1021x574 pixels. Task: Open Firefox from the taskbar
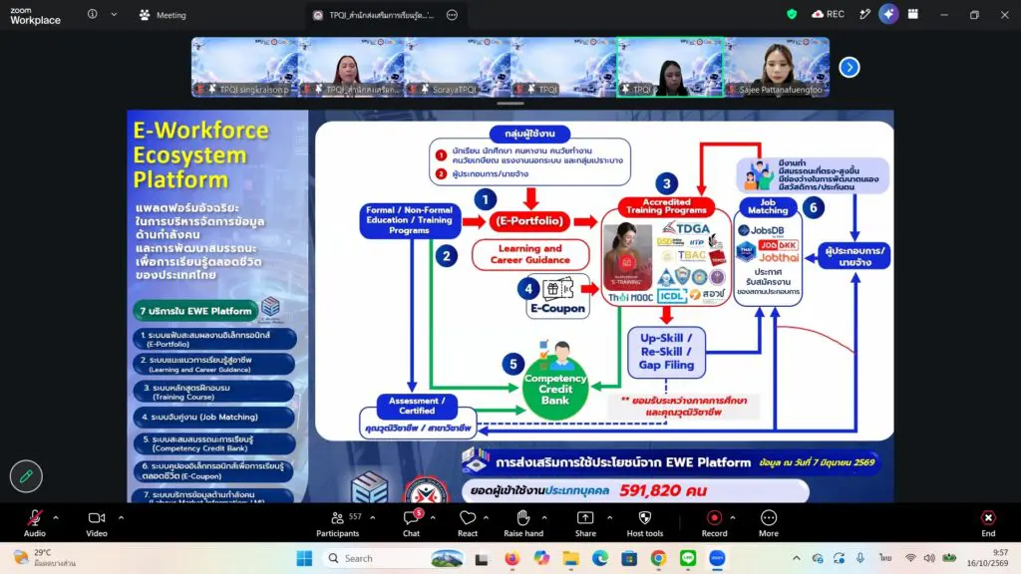(x=511, y=558)
